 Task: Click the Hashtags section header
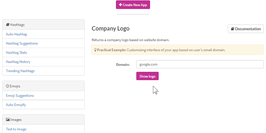[43, 25]
